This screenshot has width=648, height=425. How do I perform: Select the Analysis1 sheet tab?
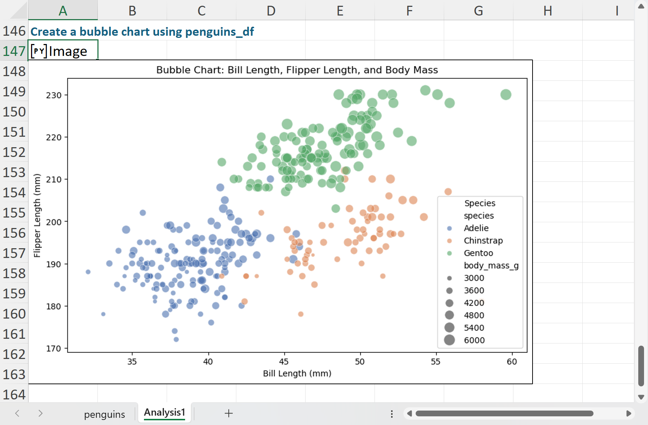[165, 412]
